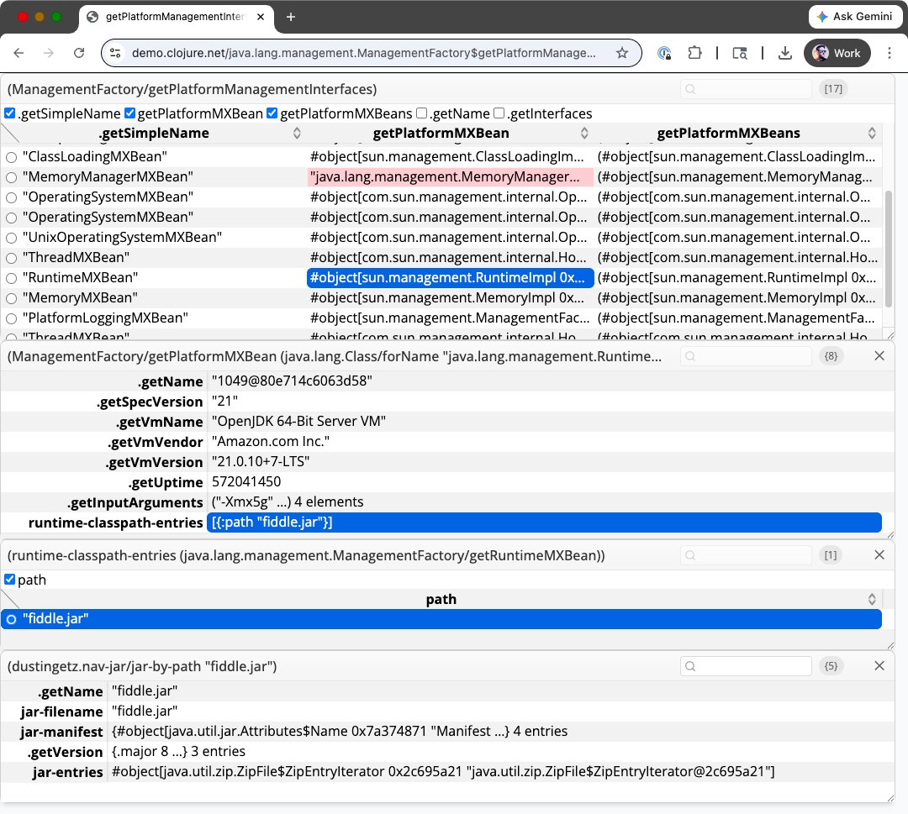The image size is (908, 814).
Task: Close the getPlatformManagementInterfaces browser tab
Action: pyautogui.click(x=261, y=17)
